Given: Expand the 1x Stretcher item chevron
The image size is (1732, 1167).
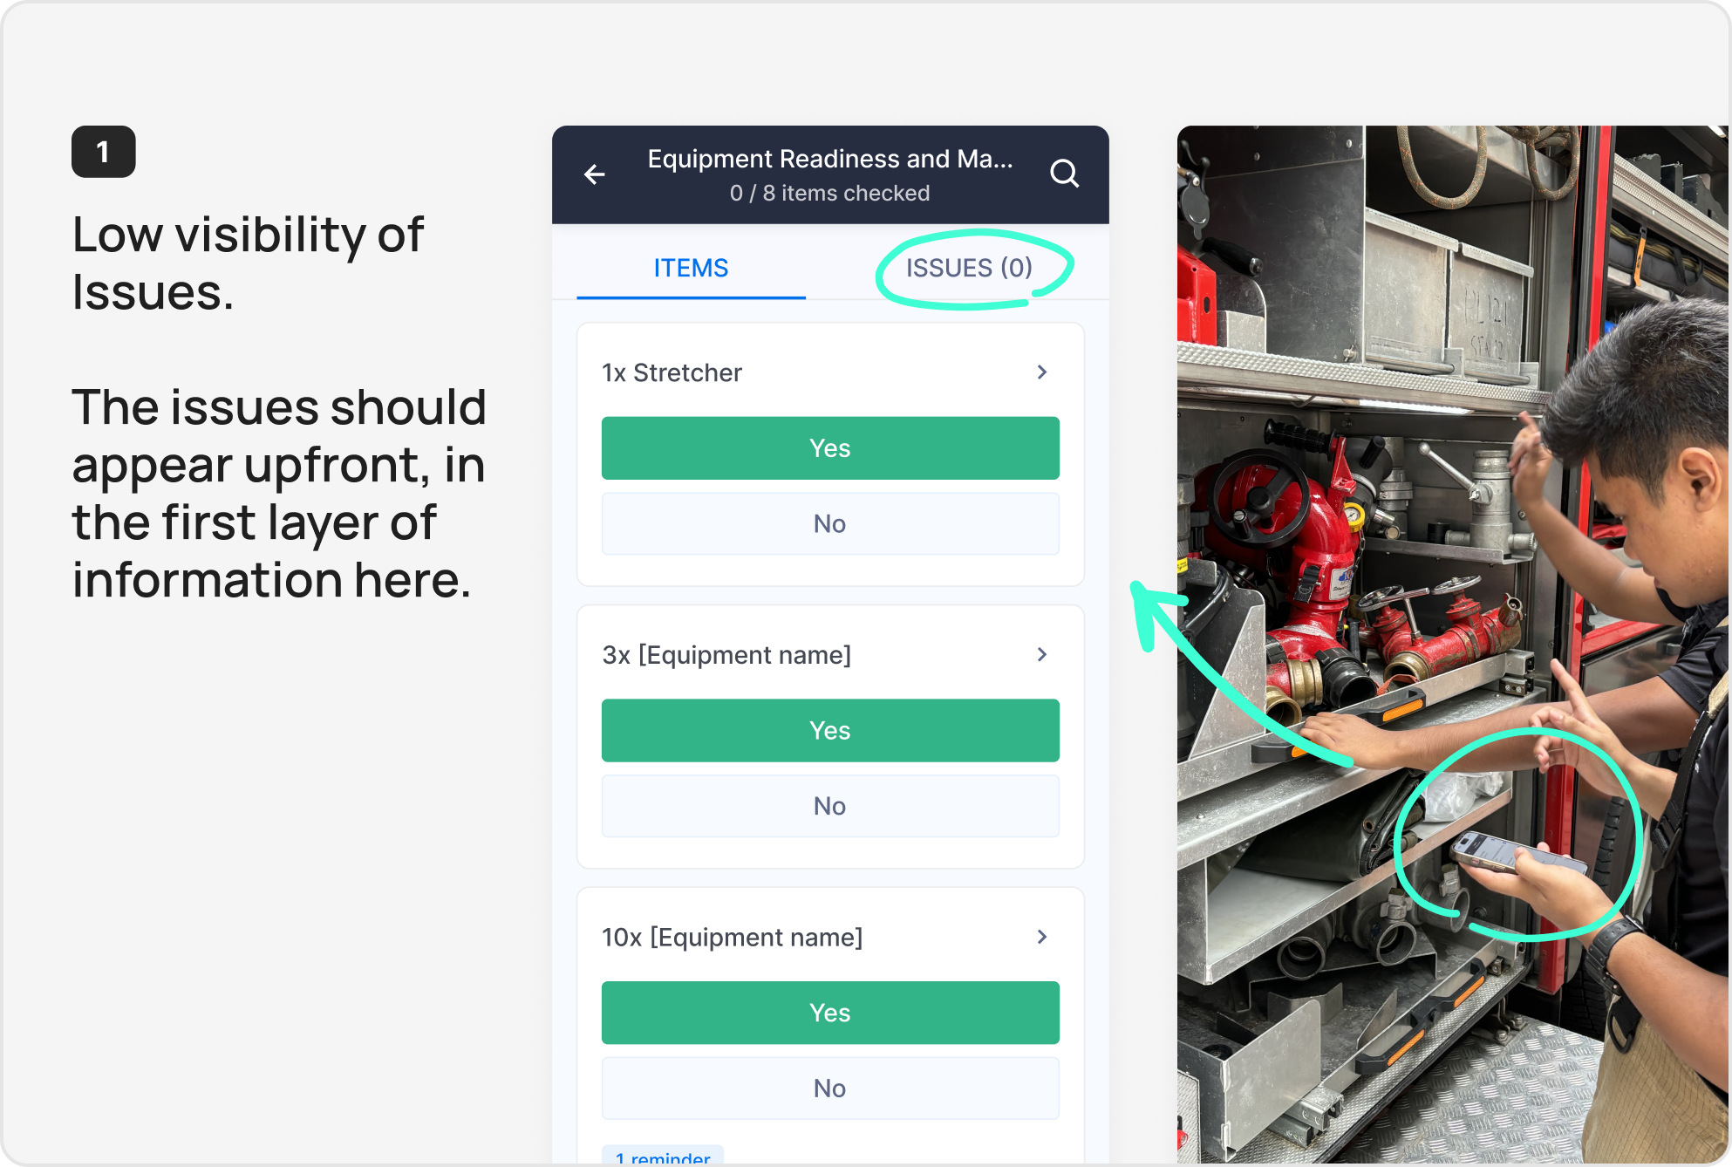Looking at the screenshot, I should tap(1042, 372).
